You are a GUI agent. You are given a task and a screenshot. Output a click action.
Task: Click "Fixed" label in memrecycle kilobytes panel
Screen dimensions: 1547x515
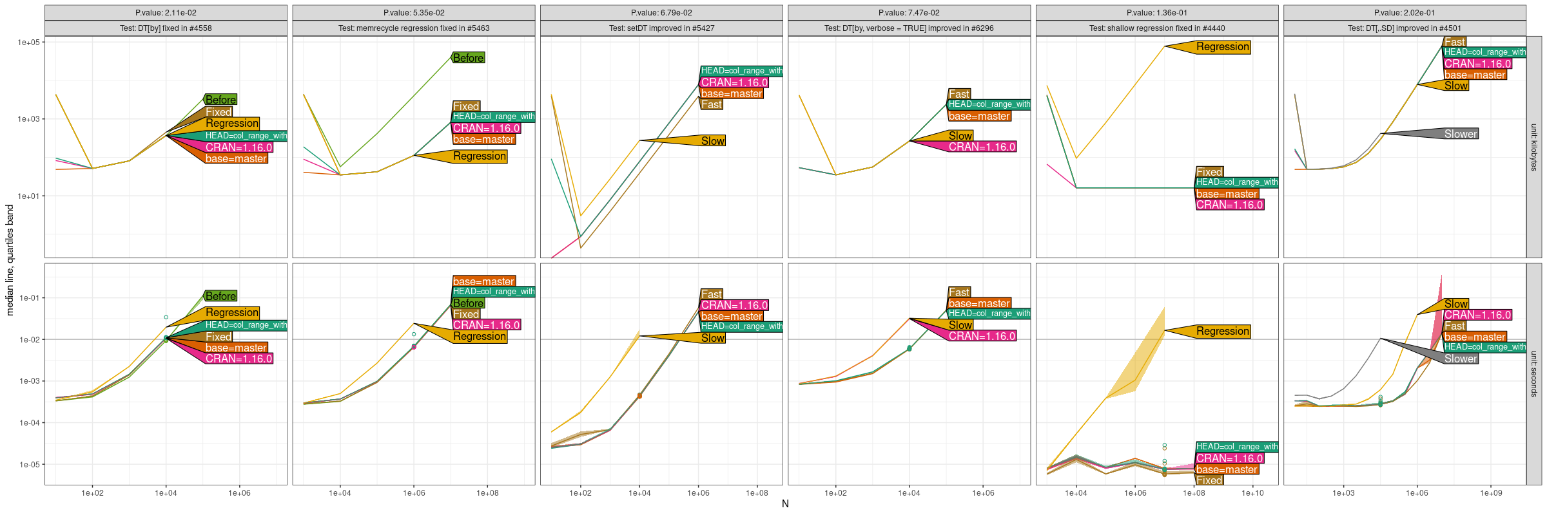pyautogui.click(x=466, y=106)
